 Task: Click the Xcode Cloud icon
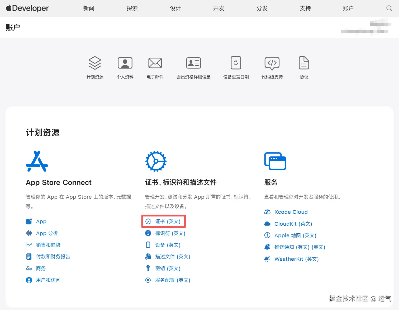pos(267,212)
